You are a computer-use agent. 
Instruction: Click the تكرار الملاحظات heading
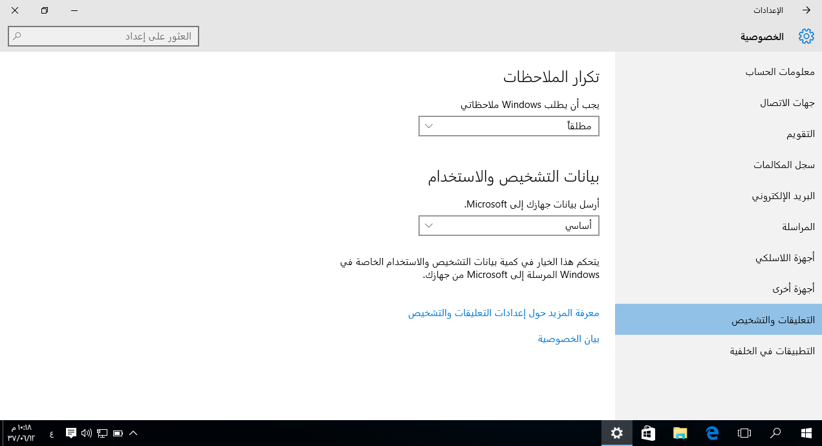click(551, 78)
